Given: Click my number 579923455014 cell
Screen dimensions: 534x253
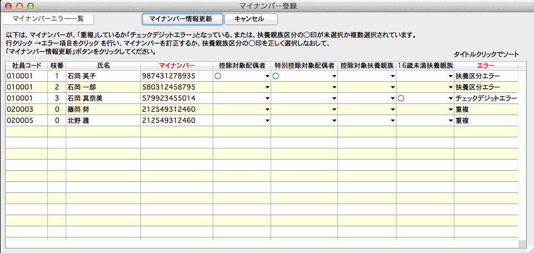Looking at the screenshot, I should point(176,98).
